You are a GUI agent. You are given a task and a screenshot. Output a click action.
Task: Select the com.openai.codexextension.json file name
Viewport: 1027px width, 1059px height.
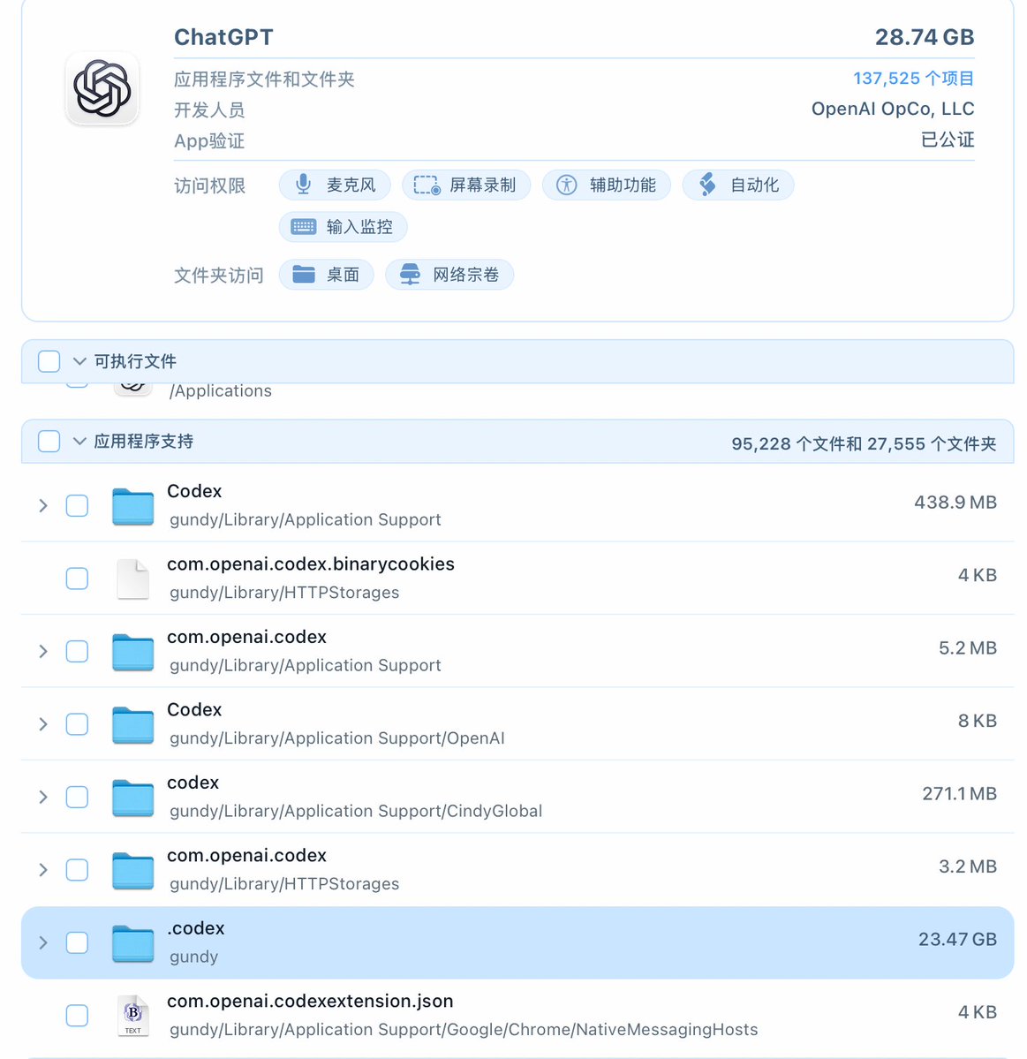click(x=310, y=1001)
